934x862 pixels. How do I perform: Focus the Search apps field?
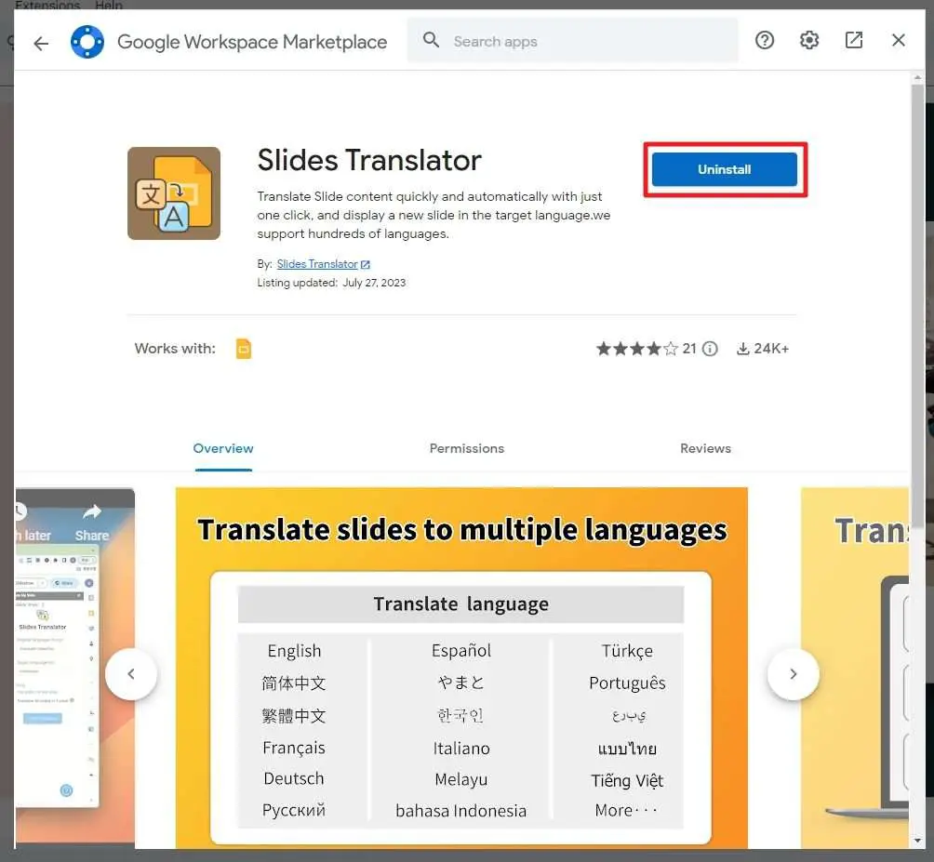click(x=572, y=41)
